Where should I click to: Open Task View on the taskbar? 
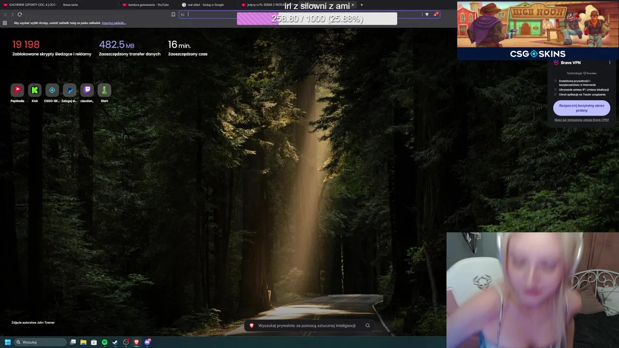73,342
